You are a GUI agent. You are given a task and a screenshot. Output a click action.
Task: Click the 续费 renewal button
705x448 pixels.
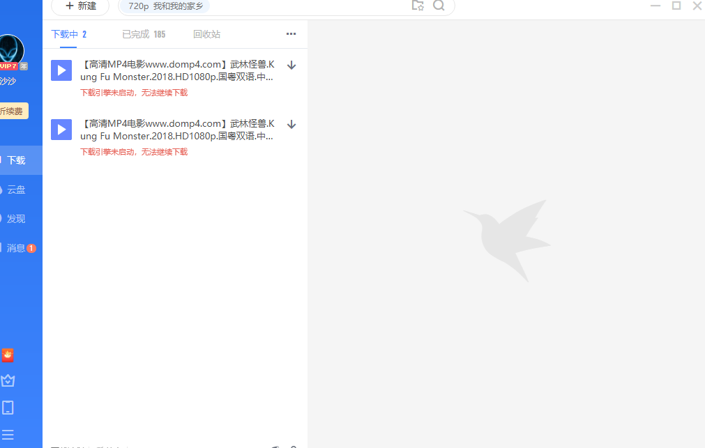13,111
